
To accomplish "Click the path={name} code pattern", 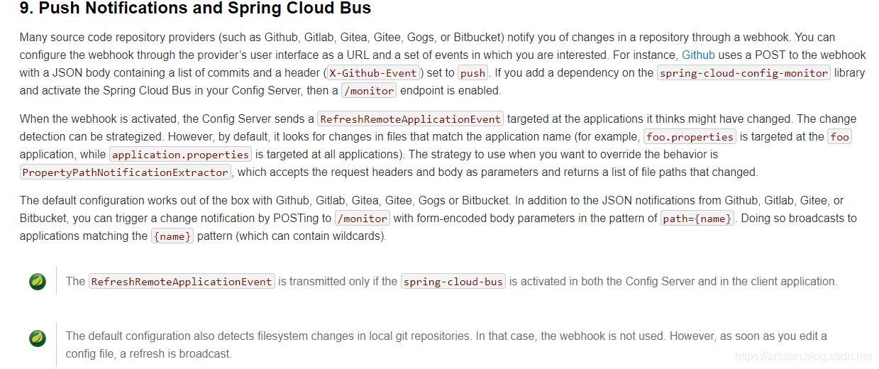I will pyautogui.click(x=697, y=219).
